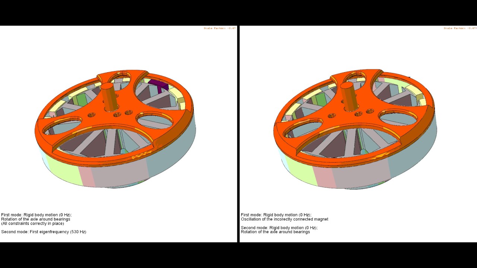Image resolution: width=477 pixels, height=268 pixels.
Task: Click the central orange axle in left model
Action: (109, 97)
